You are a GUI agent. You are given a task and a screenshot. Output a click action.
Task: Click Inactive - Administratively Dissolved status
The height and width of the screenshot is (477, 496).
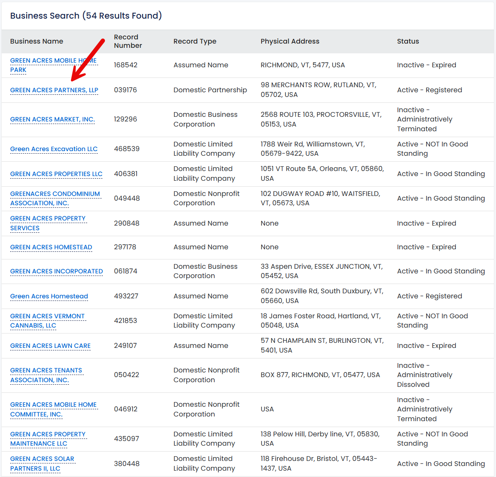424,375
